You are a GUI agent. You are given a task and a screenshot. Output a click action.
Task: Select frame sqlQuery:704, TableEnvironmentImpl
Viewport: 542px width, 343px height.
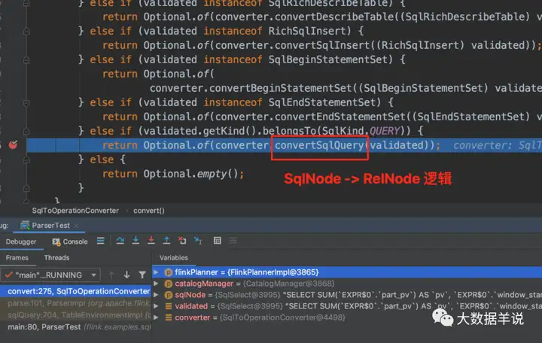pos(76,315)
